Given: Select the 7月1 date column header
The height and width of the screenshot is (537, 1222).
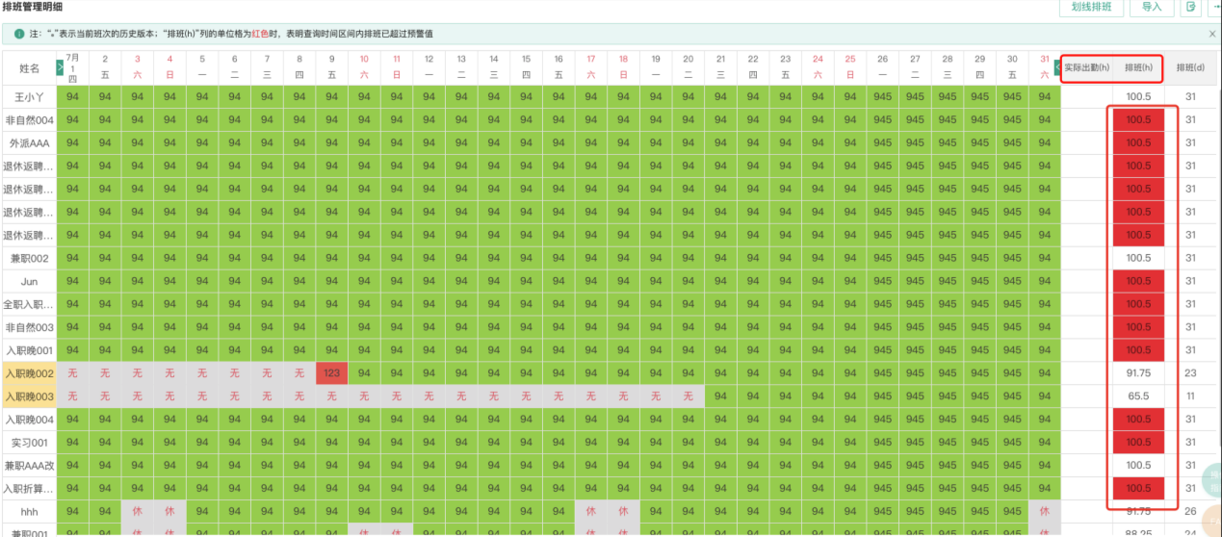Looking at the screenshot, I should [74, 67].
